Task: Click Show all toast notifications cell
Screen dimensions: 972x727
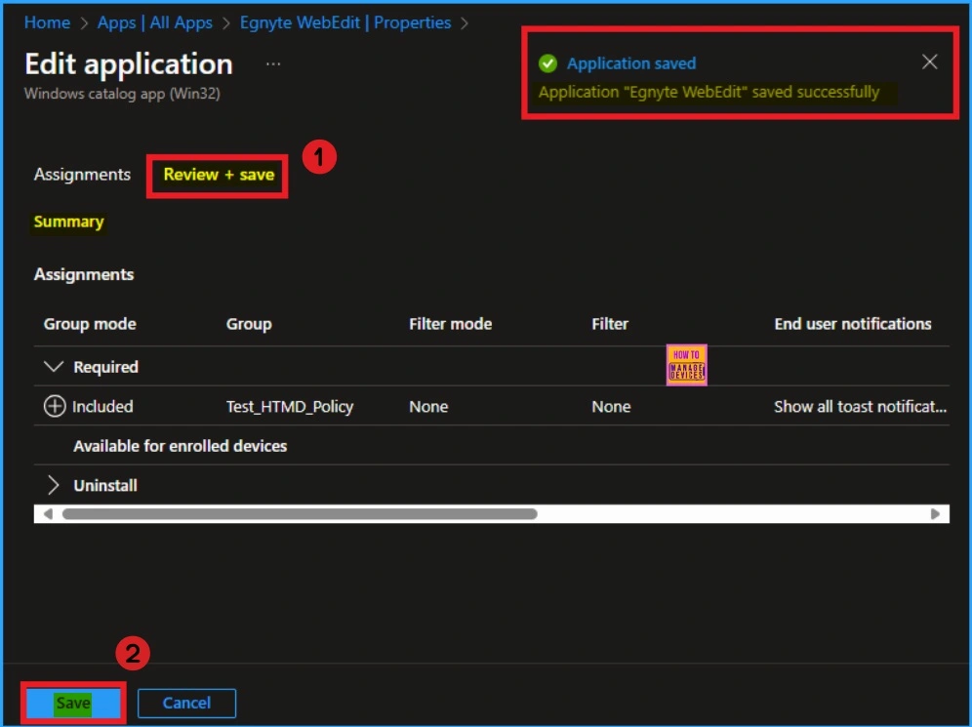Action: pos(860,407)
